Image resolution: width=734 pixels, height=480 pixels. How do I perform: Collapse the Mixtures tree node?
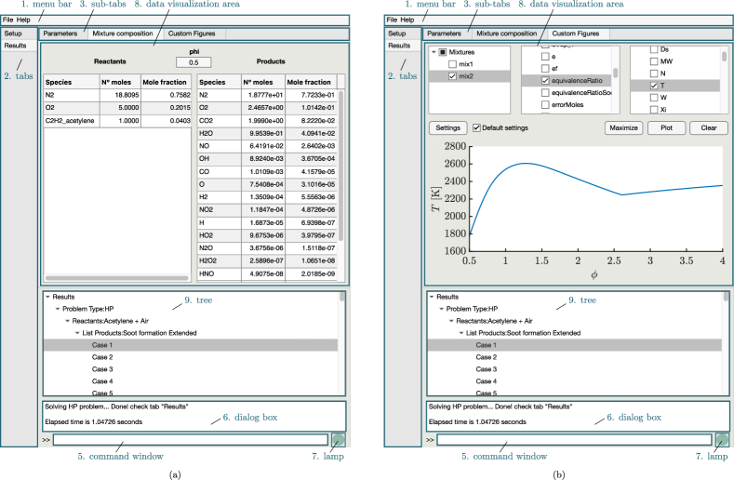click(x=434, y=53)
